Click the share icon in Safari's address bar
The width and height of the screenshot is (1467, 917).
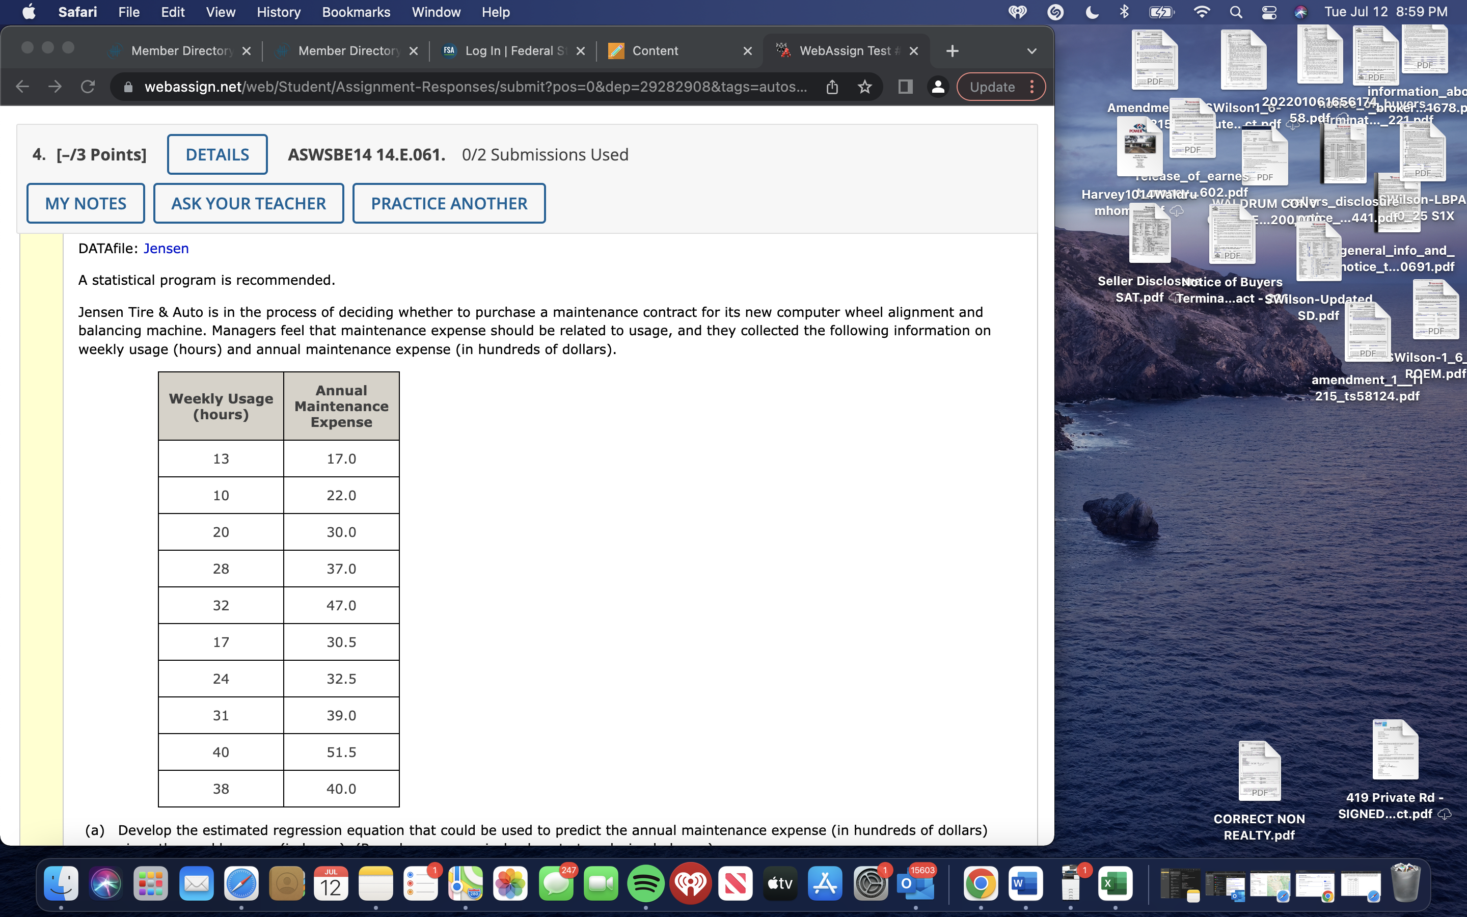pos(831,87)
